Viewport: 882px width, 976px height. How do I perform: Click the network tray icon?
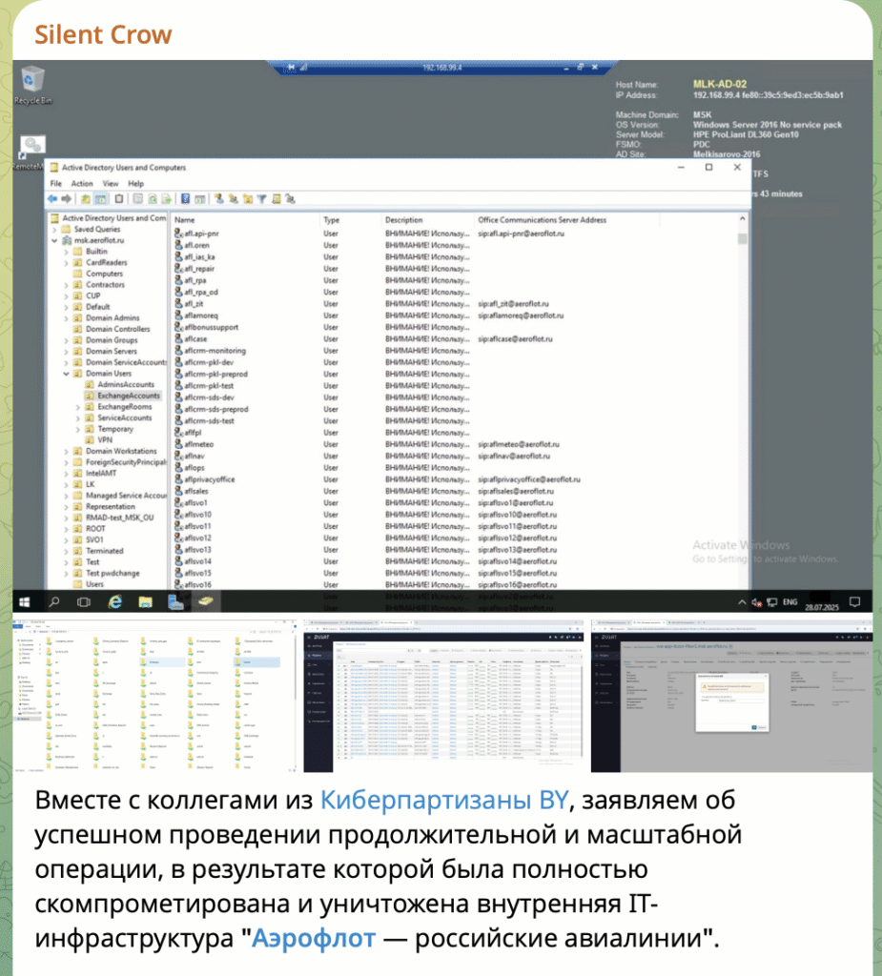772,602
